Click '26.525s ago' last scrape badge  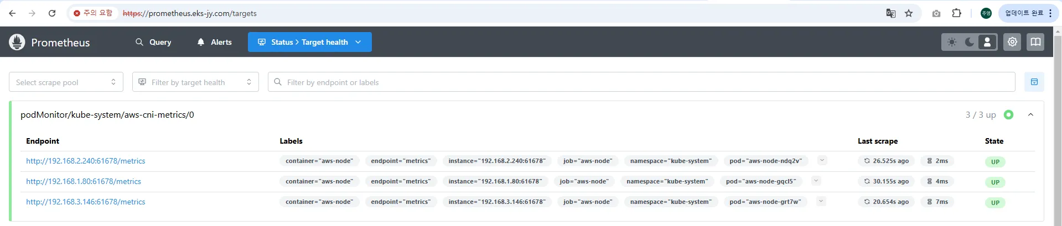point(886,161)
